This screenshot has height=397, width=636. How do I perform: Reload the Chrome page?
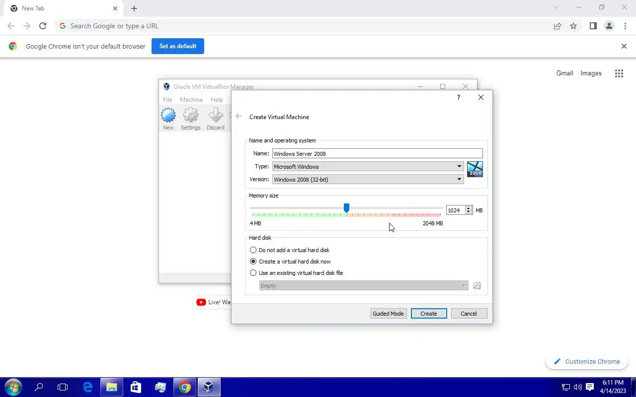tap(43, 26)
